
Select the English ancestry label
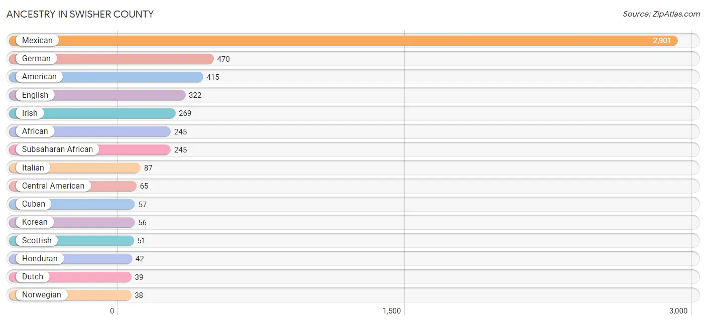point(35,95)
